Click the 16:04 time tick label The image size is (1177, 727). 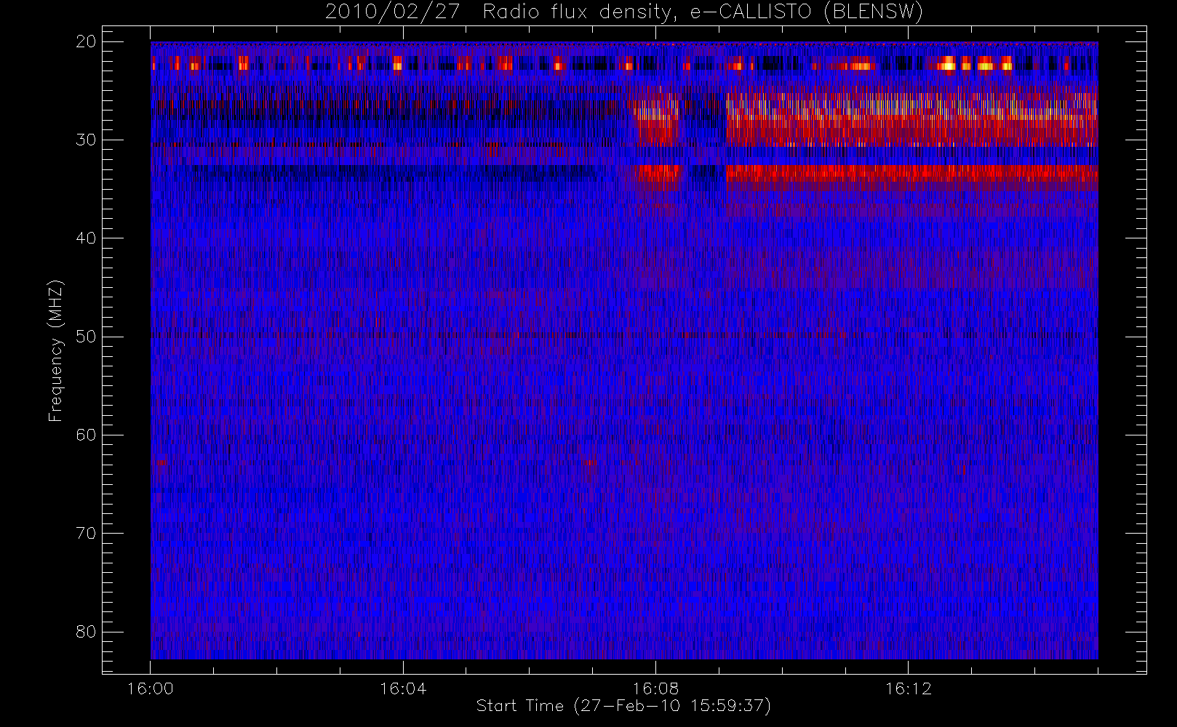click(402, 688)
